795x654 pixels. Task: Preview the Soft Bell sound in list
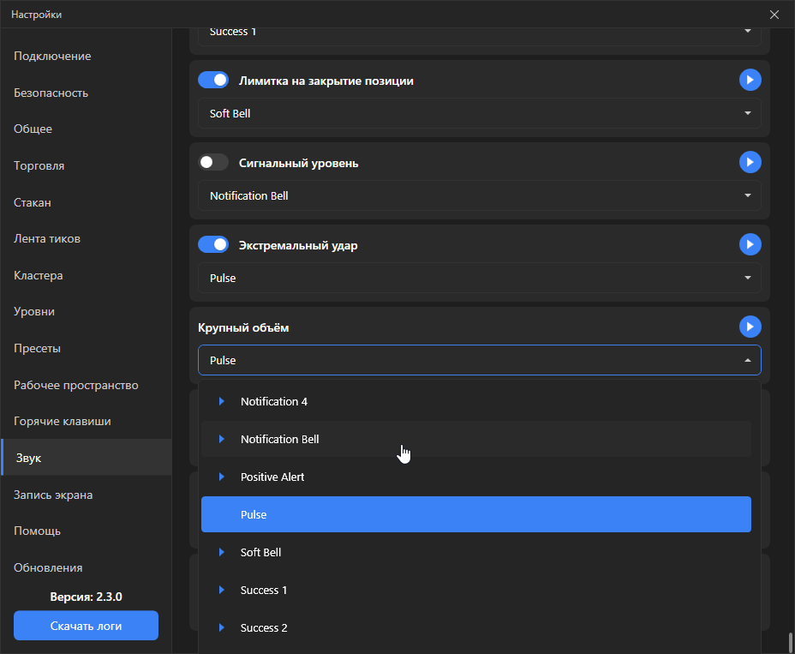222,552
